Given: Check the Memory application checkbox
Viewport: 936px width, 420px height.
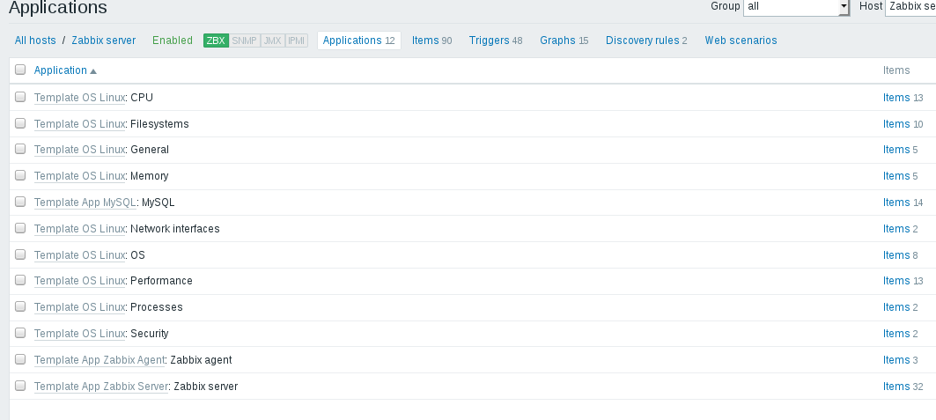Looking at the screenshot, I should point(20,175).
